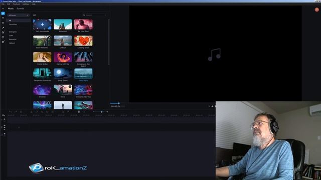Open the Playback menu
321x180 pixels.
17,4
